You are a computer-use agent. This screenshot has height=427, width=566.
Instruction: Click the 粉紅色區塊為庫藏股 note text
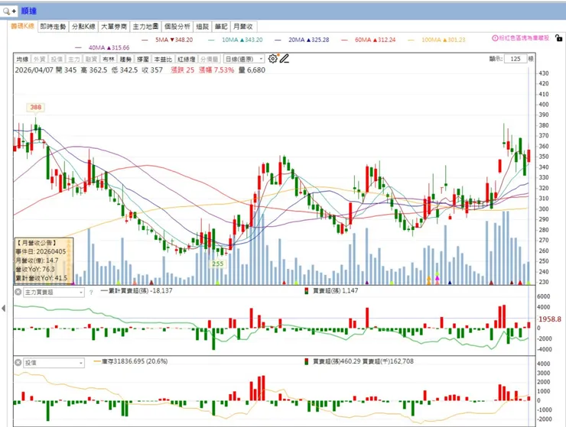tap(524, 38)
